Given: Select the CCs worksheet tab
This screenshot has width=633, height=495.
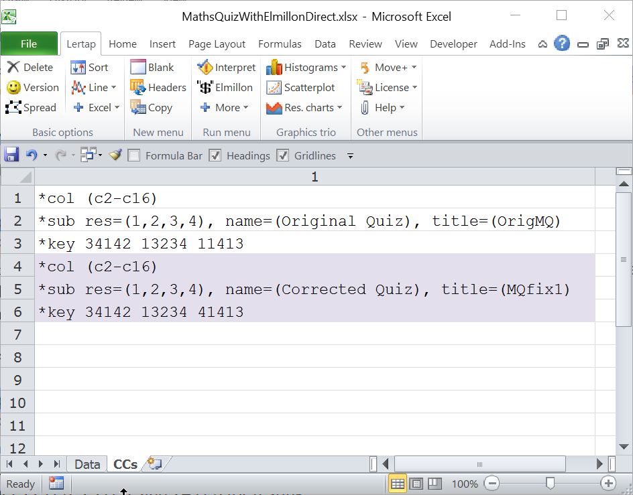Looking at the screenshot, I should (x=125, y=464).
